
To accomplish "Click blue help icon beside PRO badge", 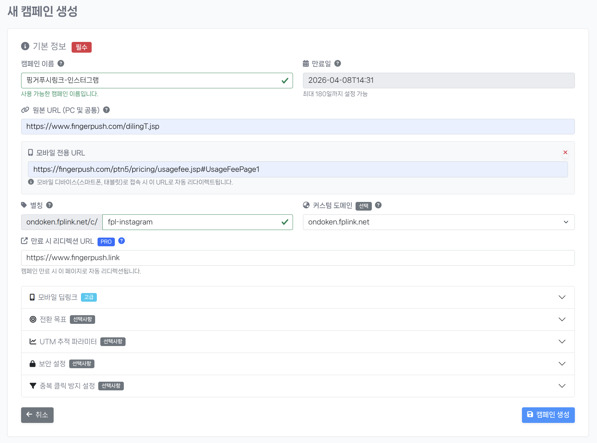I will [121, 241].
